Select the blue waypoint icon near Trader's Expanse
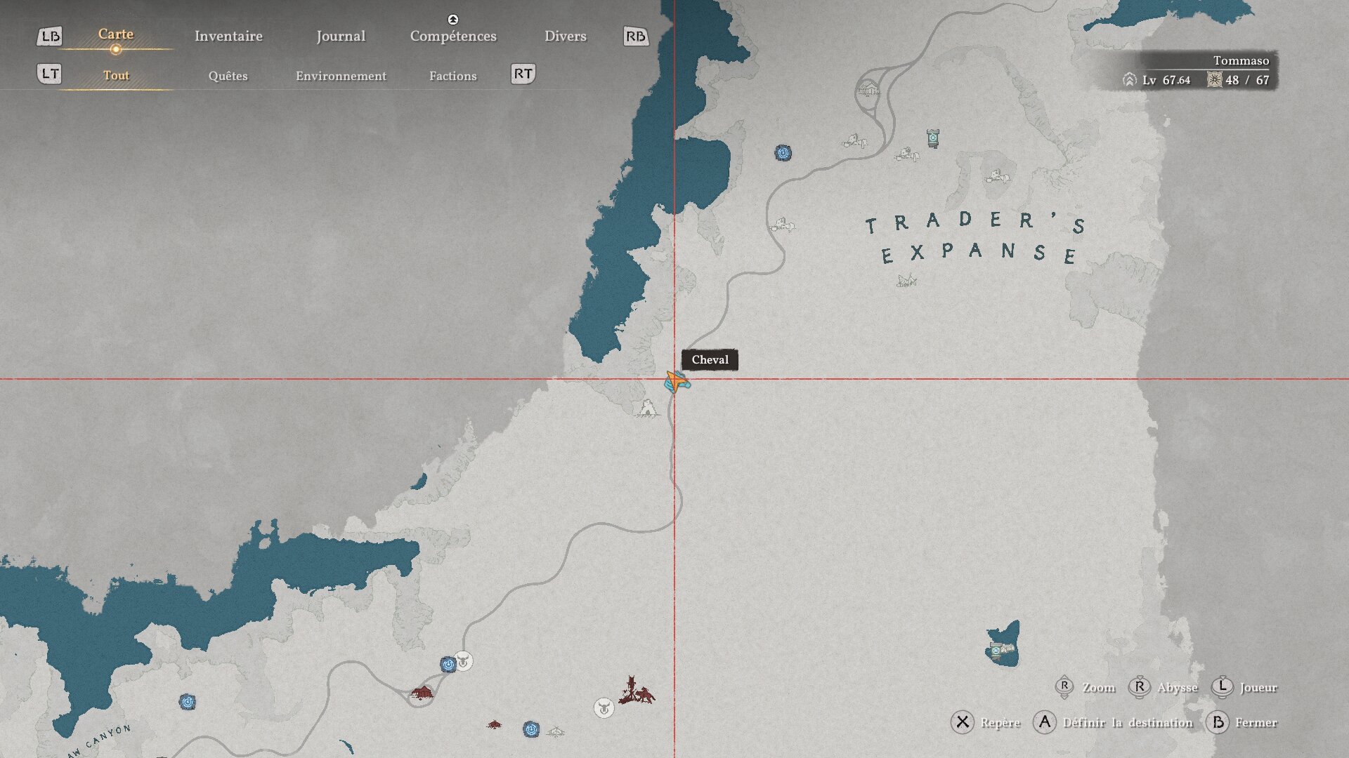The height and width of the screenshot is (758, 1349). point(783,152)
